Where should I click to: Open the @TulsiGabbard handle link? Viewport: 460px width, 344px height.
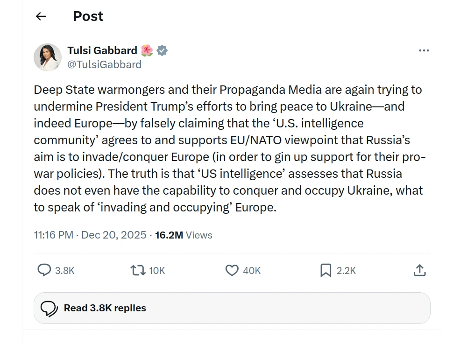click(x=104, y=64)
